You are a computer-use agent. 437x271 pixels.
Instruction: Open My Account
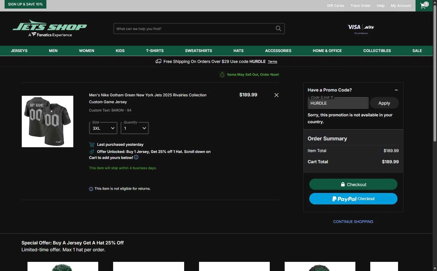tap(401, 5)
